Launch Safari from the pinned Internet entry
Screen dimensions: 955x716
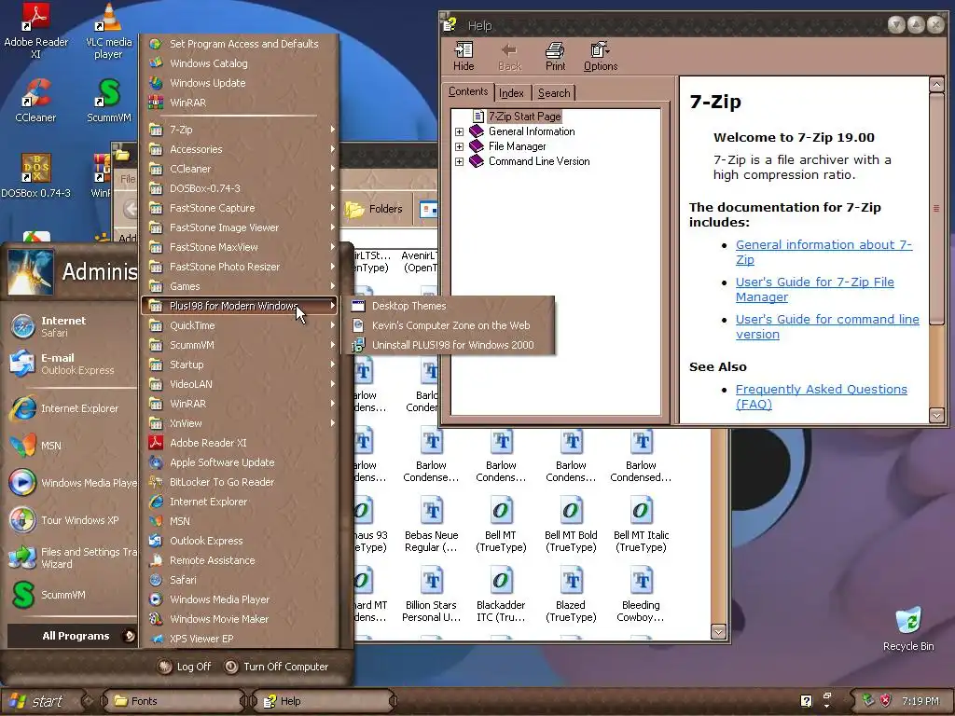(x=70, y=326)
